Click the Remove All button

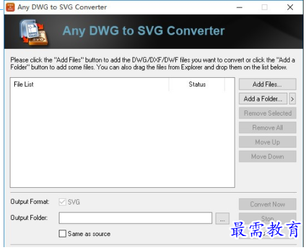point(268,127)
